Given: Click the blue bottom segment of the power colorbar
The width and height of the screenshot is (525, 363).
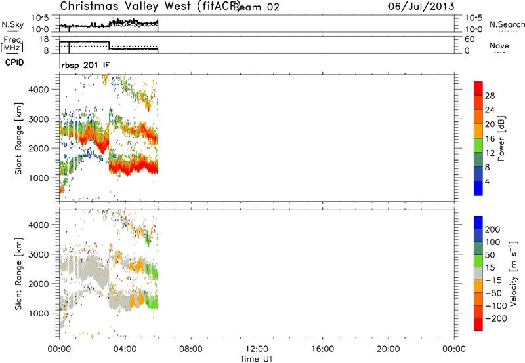Looking at the screenshot, I should (478, 188).
